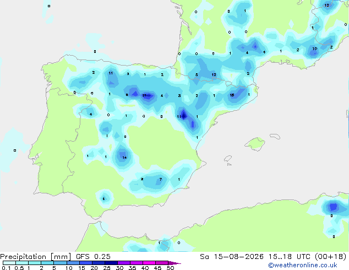Select the 2–5 mm legend color swatch

47,263
